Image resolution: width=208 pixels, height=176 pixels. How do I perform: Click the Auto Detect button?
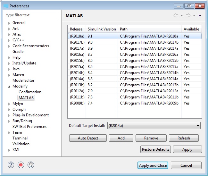click(88, 138)
